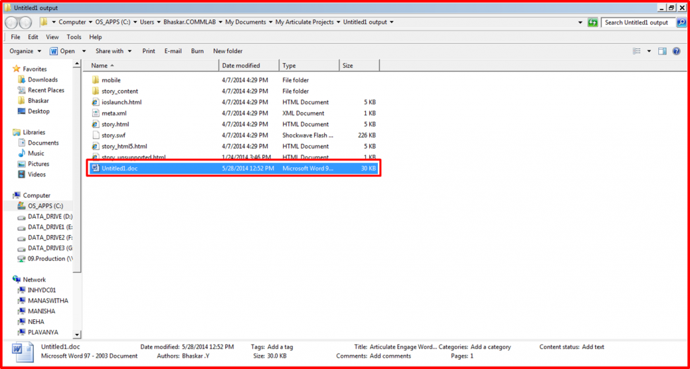690x369 pixels.
Task: Select OS_APPS (C:) drive in sidebar
Action: [x=45, y=206]
